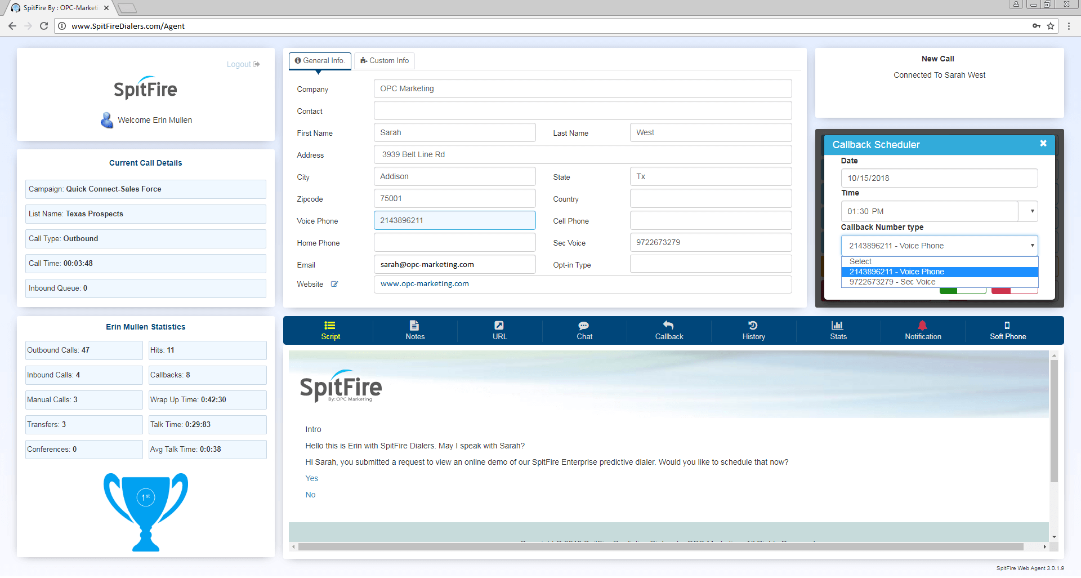Switch to the Custom Info tab
The width and height of the screenshot is (1081, 578).
(x=385, y=61)
